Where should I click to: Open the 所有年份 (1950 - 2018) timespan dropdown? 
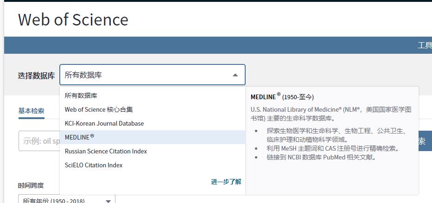point(67,200)
